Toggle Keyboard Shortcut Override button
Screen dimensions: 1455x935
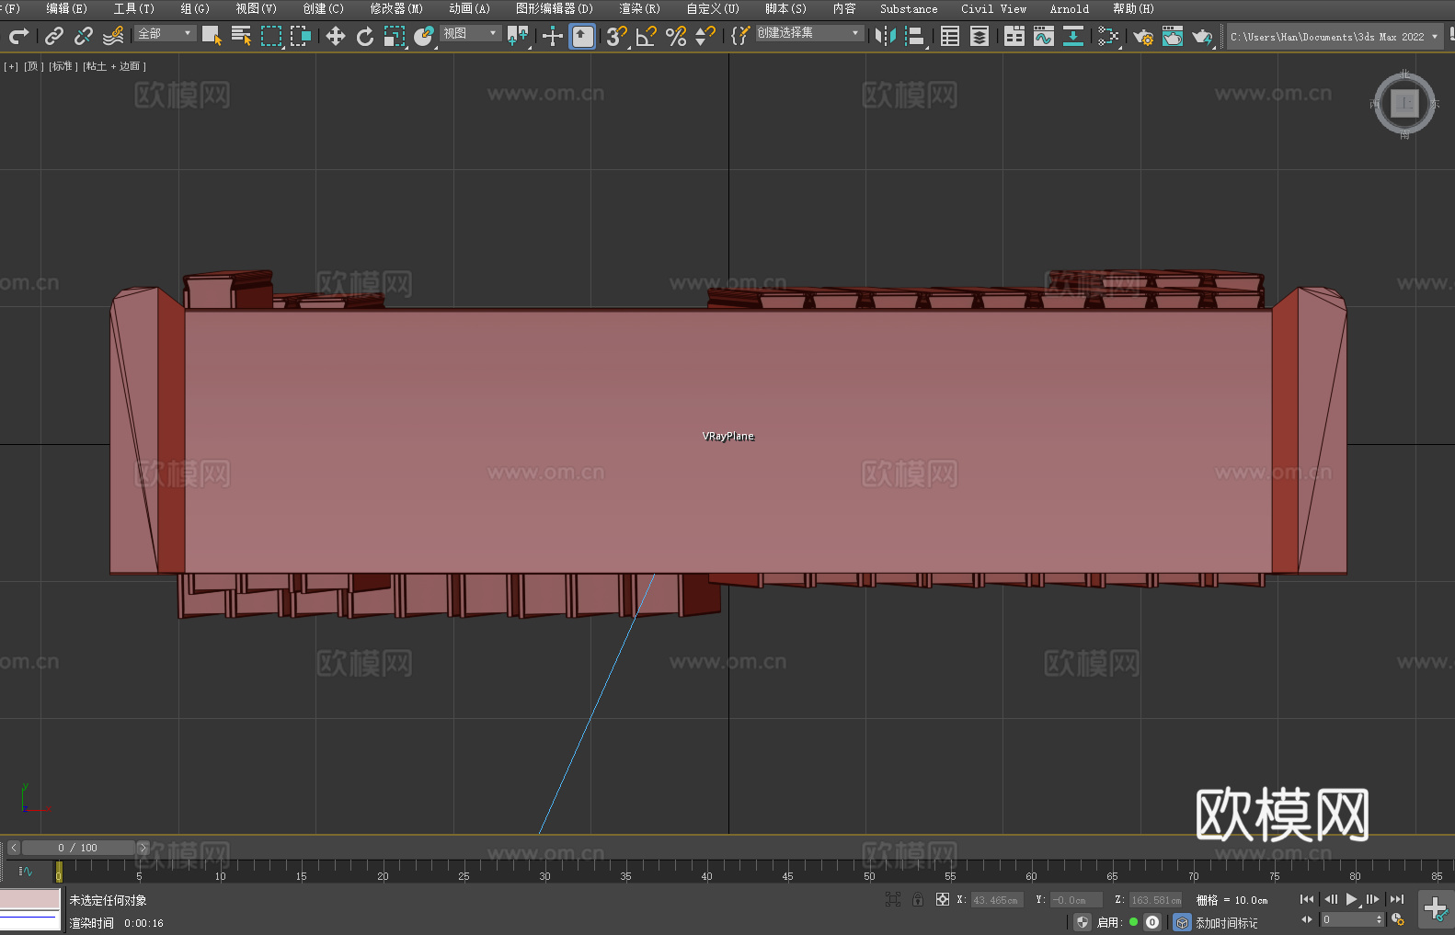(582, 36)
